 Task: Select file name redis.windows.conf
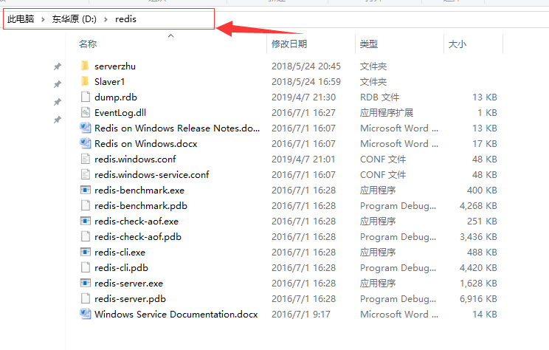135,159
